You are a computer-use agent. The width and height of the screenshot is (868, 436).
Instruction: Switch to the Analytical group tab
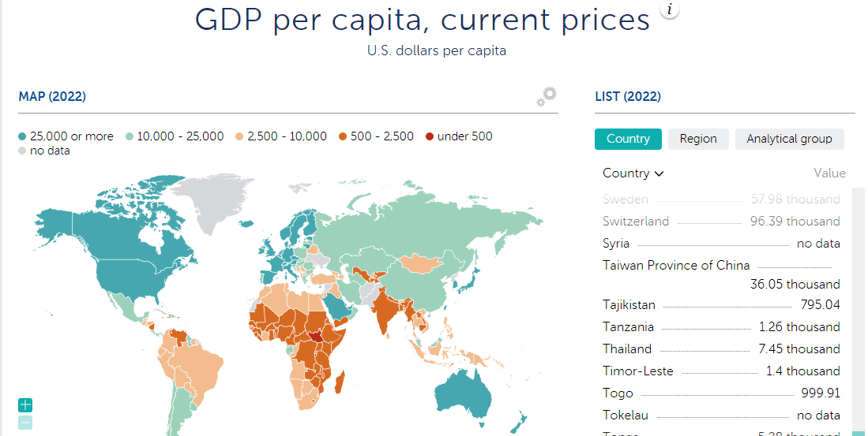click(789, 139)
